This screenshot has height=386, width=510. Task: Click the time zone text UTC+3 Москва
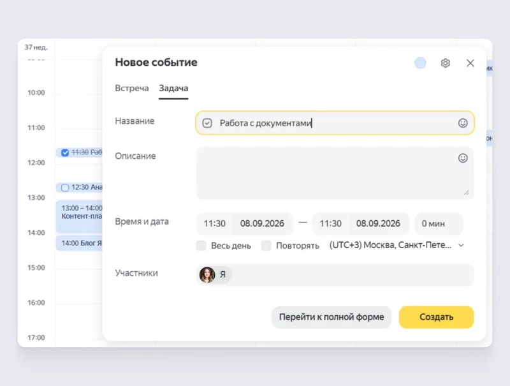pos(390,245)
